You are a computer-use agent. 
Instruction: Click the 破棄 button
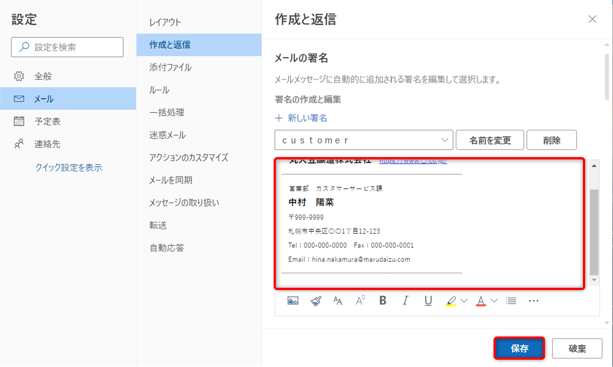pyautogui.click(x=577, y=349)
